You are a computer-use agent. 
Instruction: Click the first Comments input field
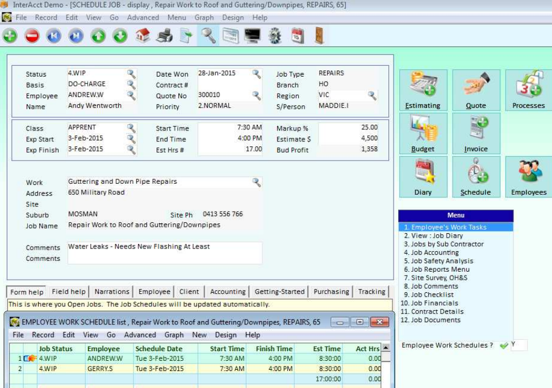(165, 247)
